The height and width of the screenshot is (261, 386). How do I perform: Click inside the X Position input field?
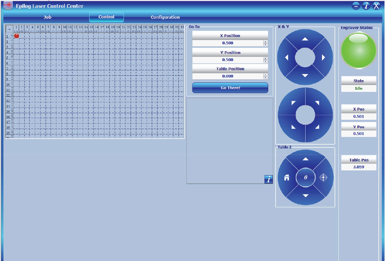point(227,43)
